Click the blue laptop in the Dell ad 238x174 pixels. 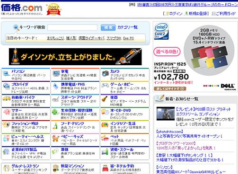tap(220, 62)
